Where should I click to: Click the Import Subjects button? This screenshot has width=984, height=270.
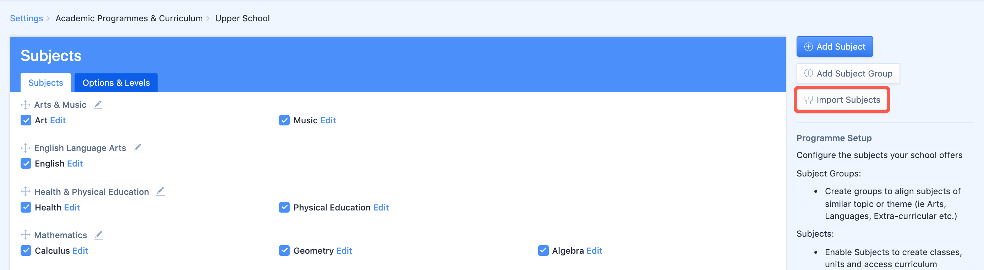[842, 100]
